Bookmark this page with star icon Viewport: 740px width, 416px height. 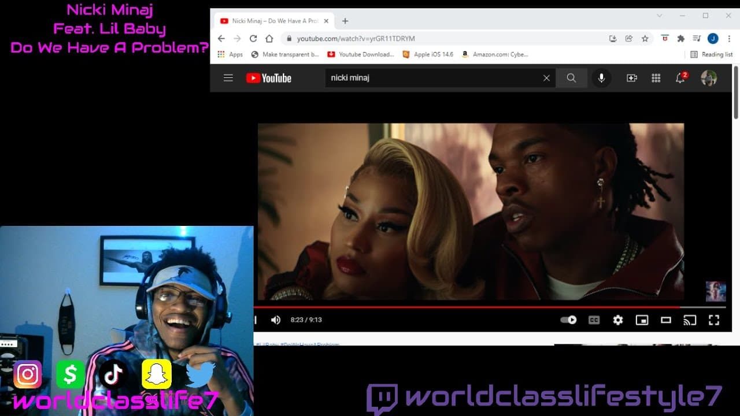point(645,39)
